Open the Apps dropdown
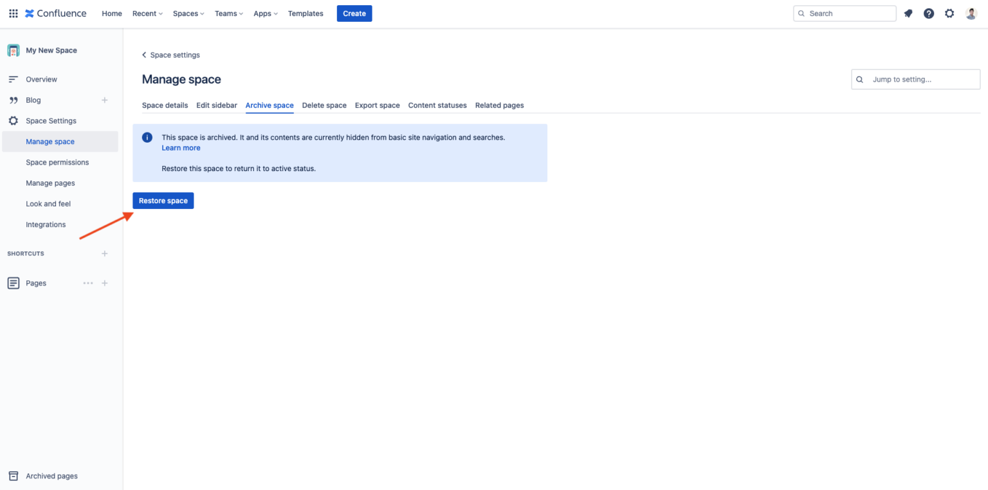The width and height of the screenshot is (988, 490). (x=265, y=13)
